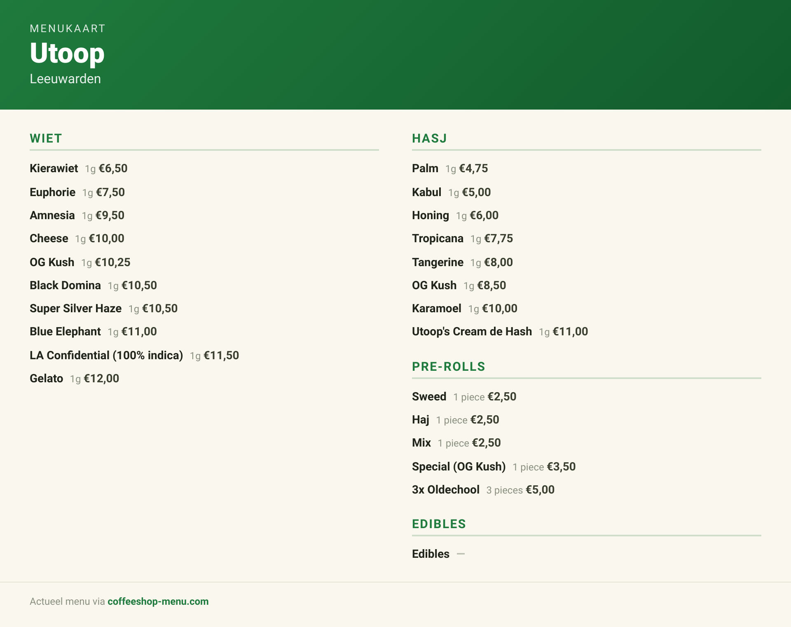The width and height of the screenshot is (791, 627).
Task: Click the Cheese menu item
Action: click(x=49, y=239)
